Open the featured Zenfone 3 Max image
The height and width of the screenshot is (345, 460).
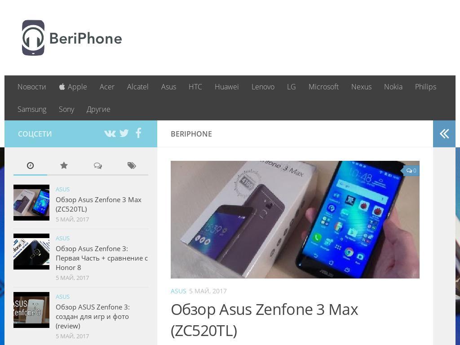click(295, 219)
